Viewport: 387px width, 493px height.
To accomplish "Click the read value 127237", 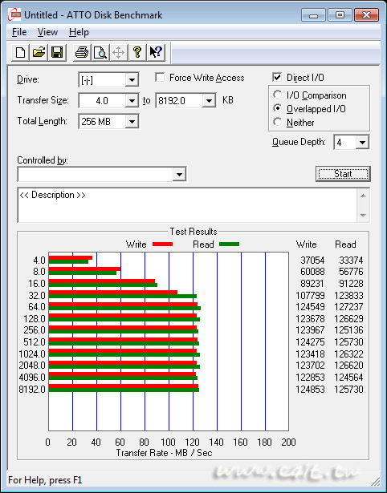I will coord(348,306).
